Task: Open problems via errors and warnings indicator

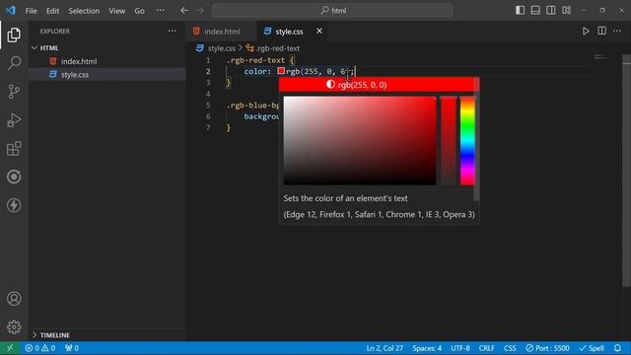Action: (x=39, y=348)
